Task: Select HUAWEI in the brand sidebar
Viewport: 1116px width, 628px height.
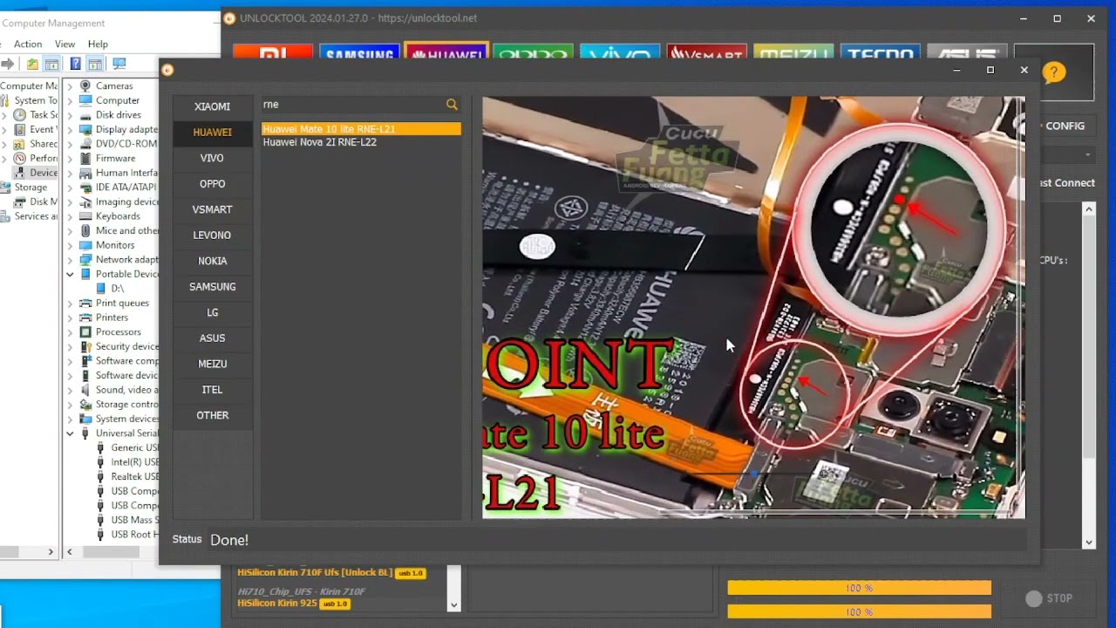Action: click(213, 133)
